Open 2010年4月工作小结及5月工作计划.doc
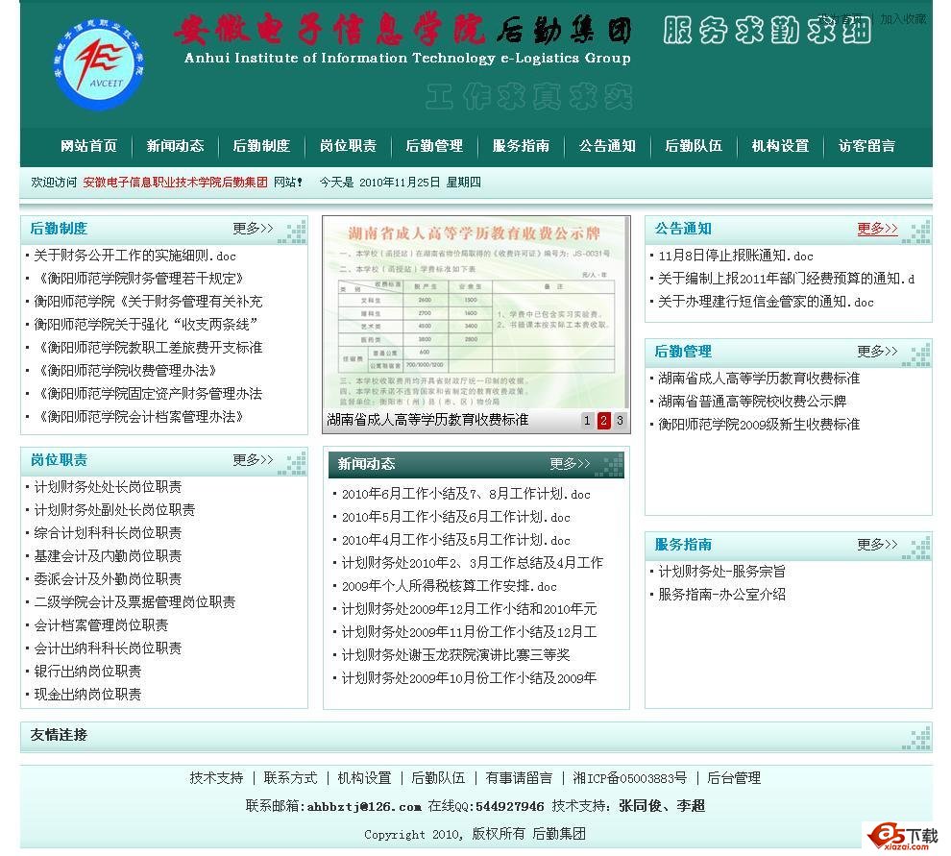This screenshot has height=856, width=951. pos(456,540)
